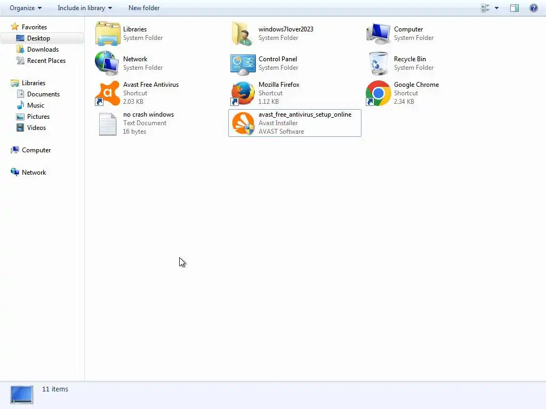Select the Mozilla Firefox shortcut icon

[x=243, y=93]
